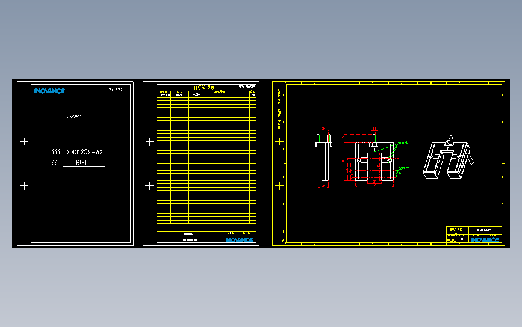
Task: Click the ????? title text on cover sheet
Action: (75, 117)
